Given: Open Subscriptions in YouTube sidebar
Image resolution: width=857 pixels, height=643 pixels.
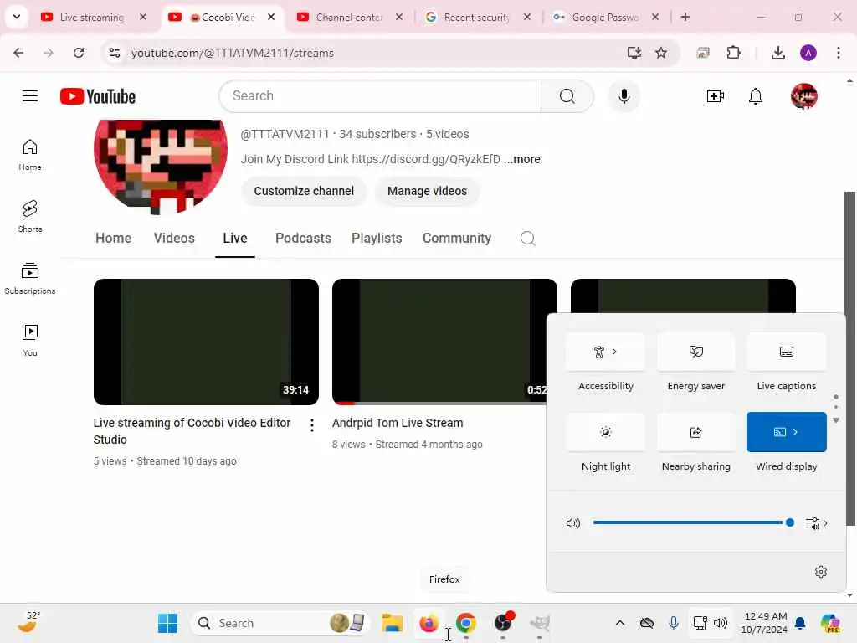Looking at the screenshot, I should pos(30,278).
